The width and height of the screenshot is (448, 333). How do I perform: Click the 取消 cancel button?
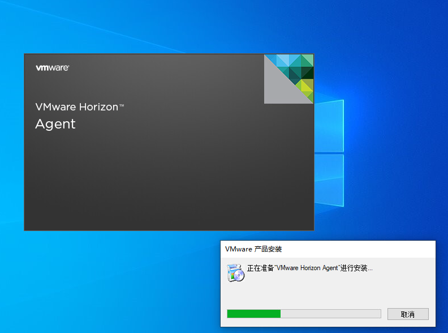[x=408, y=314]
